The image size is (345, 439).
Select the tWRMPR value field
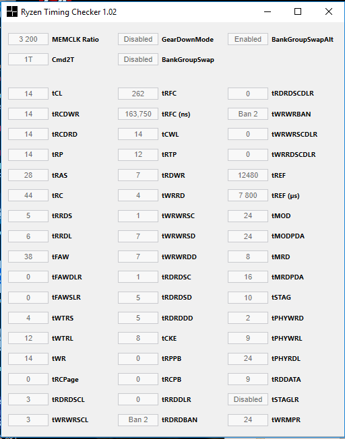click(x=248, y=419)
